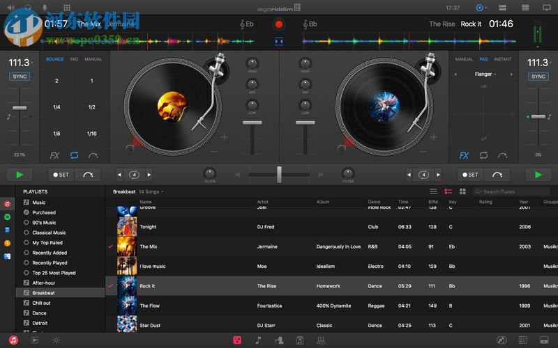Increase right deck loop length arrow
Viewport: 558px width, 348px height.
pyautogui.click(x=439, y=175)
